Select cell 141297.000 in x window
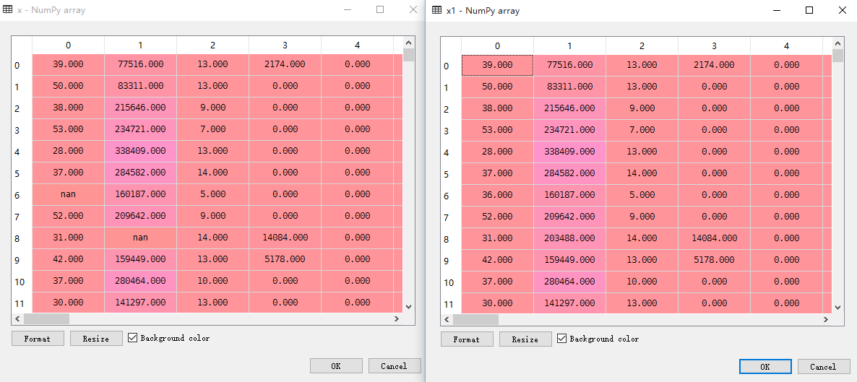The image size is (857, 382). [140, 303]
